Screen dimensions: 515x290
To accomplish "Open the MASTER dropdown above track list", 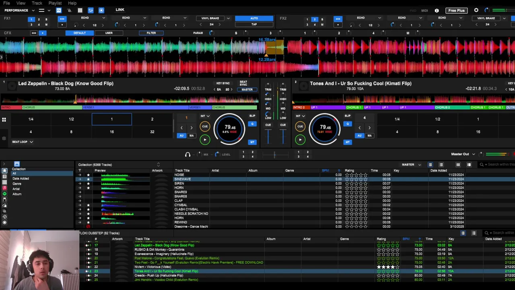I will point(411,164).
